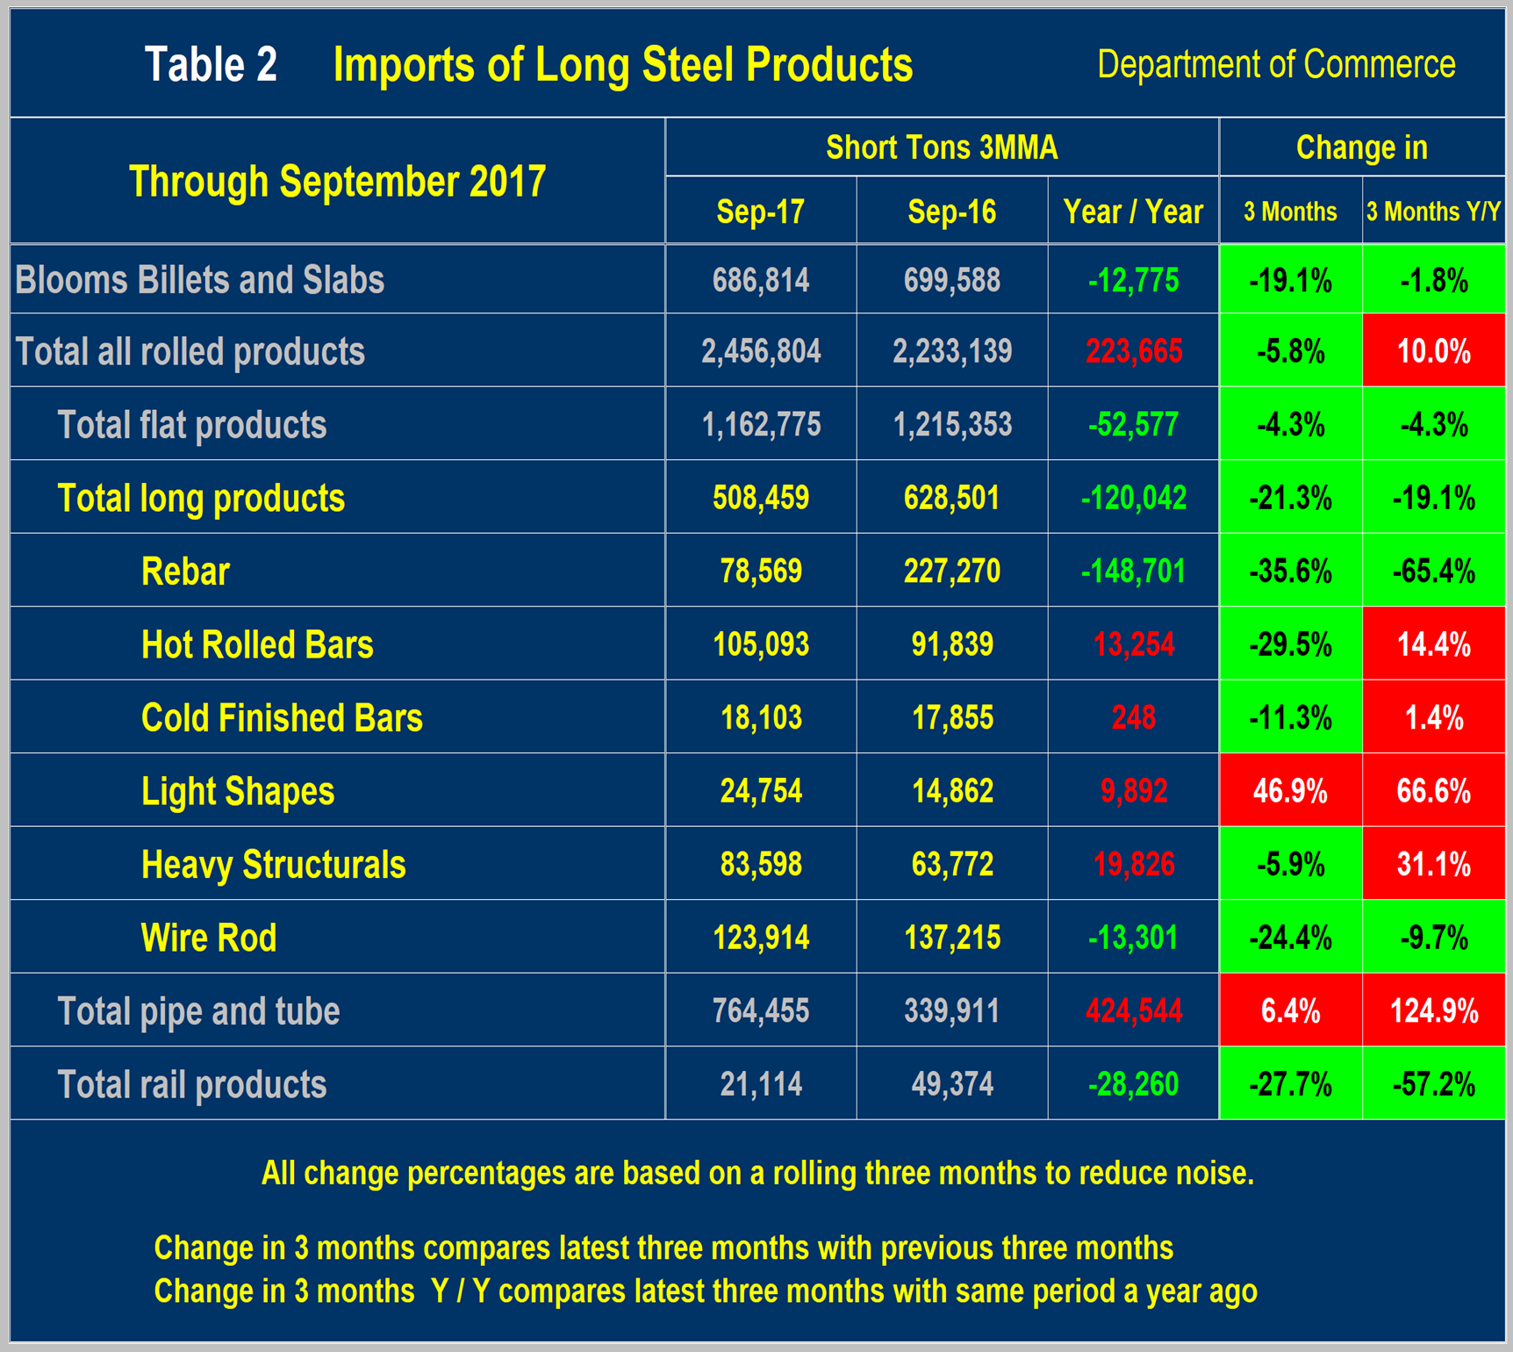Screen dimensions: 1513x1352
Task: Select the 2,456,804 value cell
Action: pyautogui.click(x=761, y=352)
